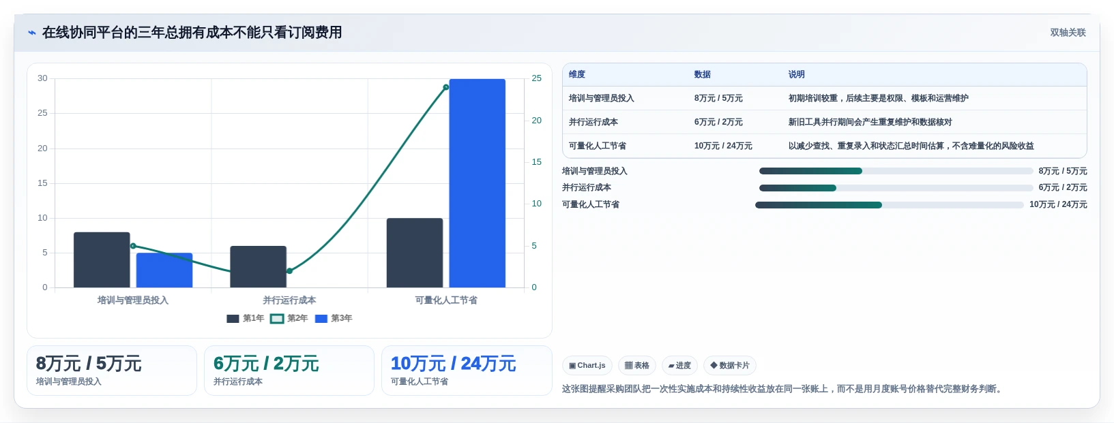The height and width of the screenshot is (423, 1114).
Task: Click the dark 第1年 bar for 可量化人工节省
Action: tap(415, 253)
